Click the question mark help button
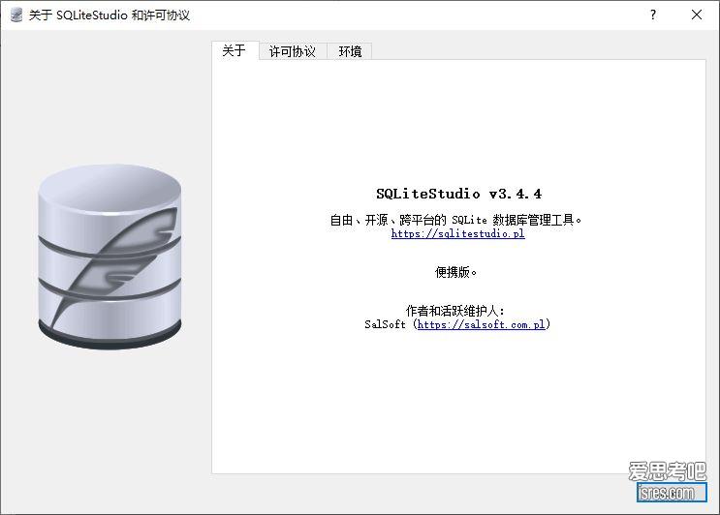The width and height of the screenshot is (720, 515). click(653, 15)
